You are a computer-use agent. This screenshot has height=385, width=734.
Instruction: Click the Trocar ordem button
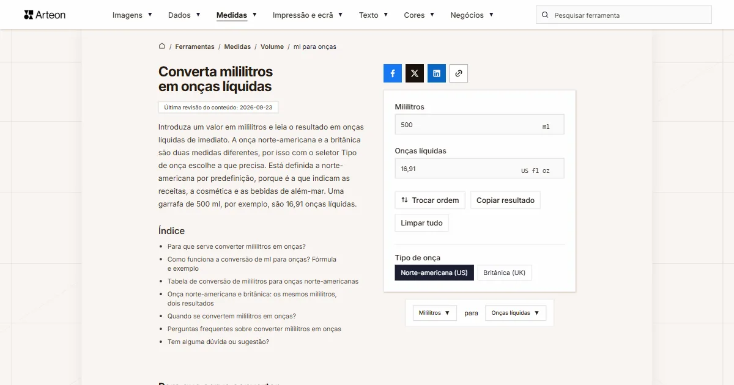[x=430, y=200]
